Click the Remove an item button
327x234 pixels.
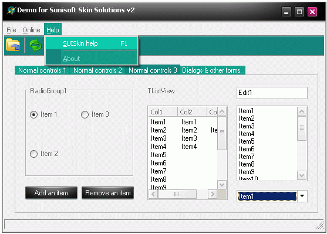[x=108, y=192]
